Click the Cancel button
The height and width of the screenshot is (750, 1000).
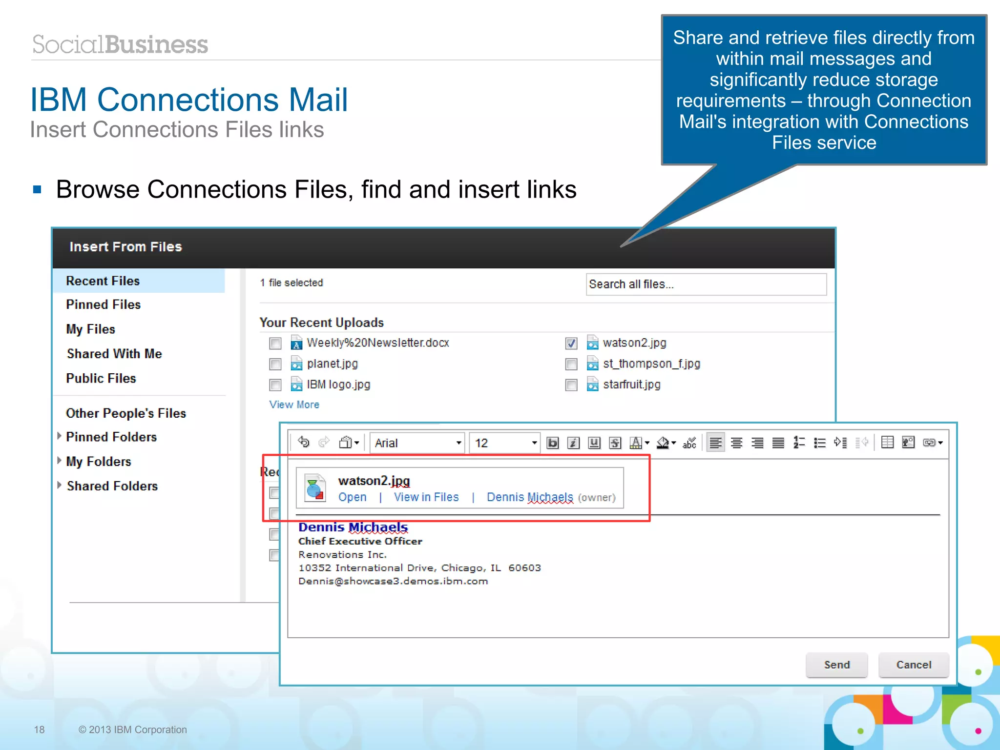[x=914, y=665]
